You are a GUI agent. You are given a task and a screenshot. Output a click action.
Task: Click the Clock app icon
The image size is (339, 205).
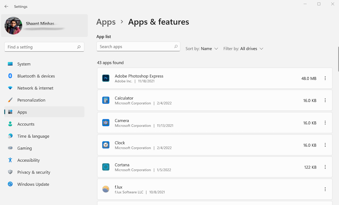click(x=106, y=145)
